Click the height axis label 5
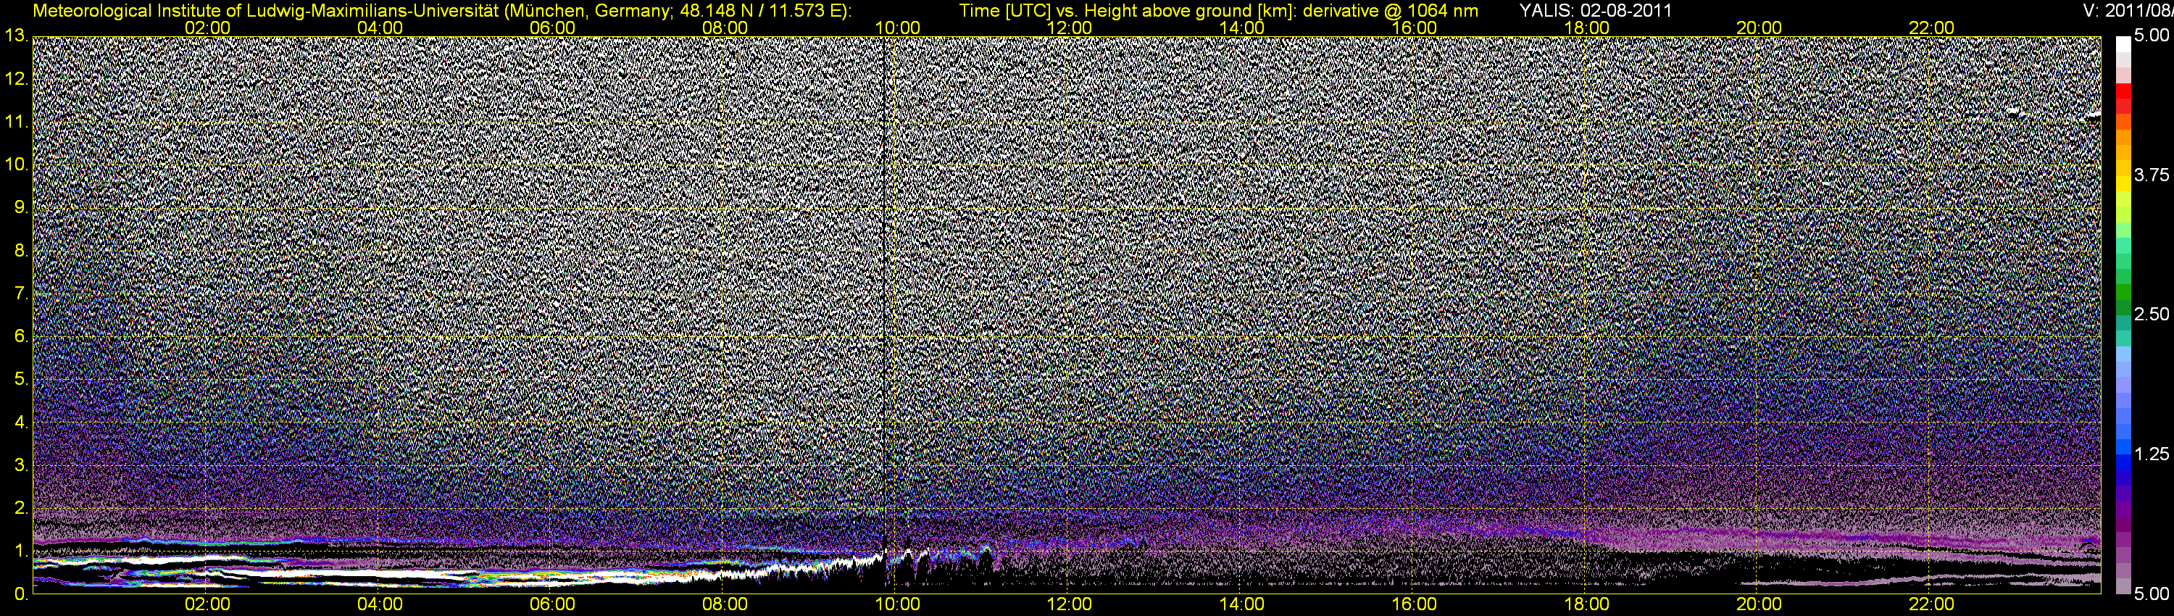The height and width of the screenshot is (616, 2174). click(20, 379)
